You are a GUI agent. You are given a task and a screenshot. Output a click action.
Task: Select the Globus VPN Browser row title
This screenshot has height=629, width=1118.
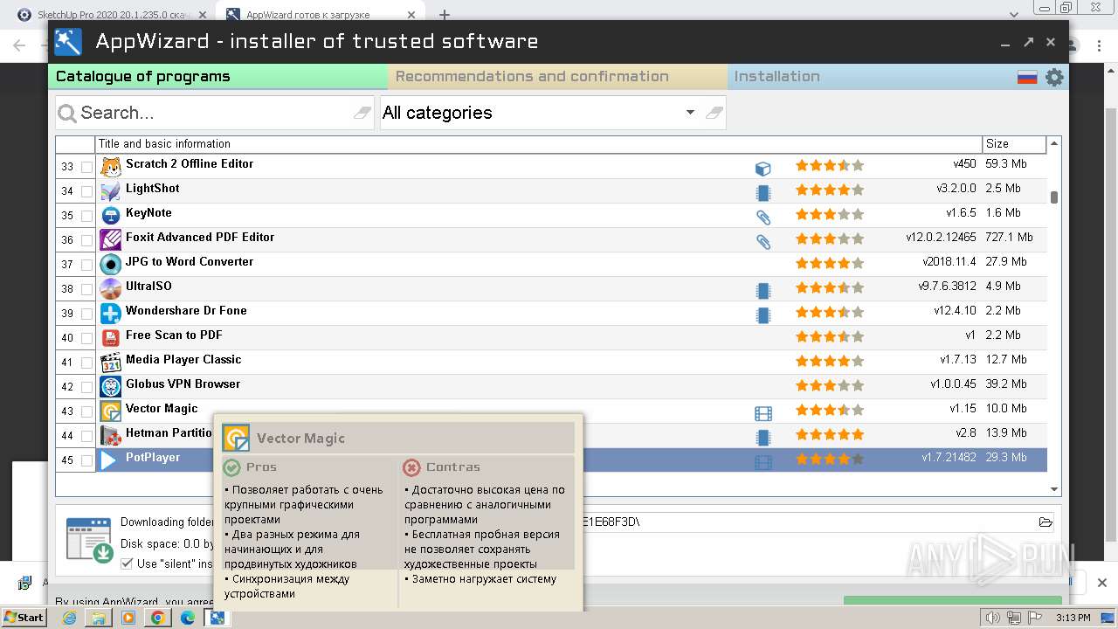tap(183, 384)
